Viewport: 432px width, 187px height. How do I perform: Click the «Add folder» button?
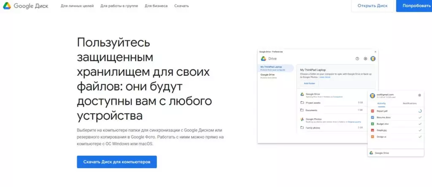tap(309, 83)
